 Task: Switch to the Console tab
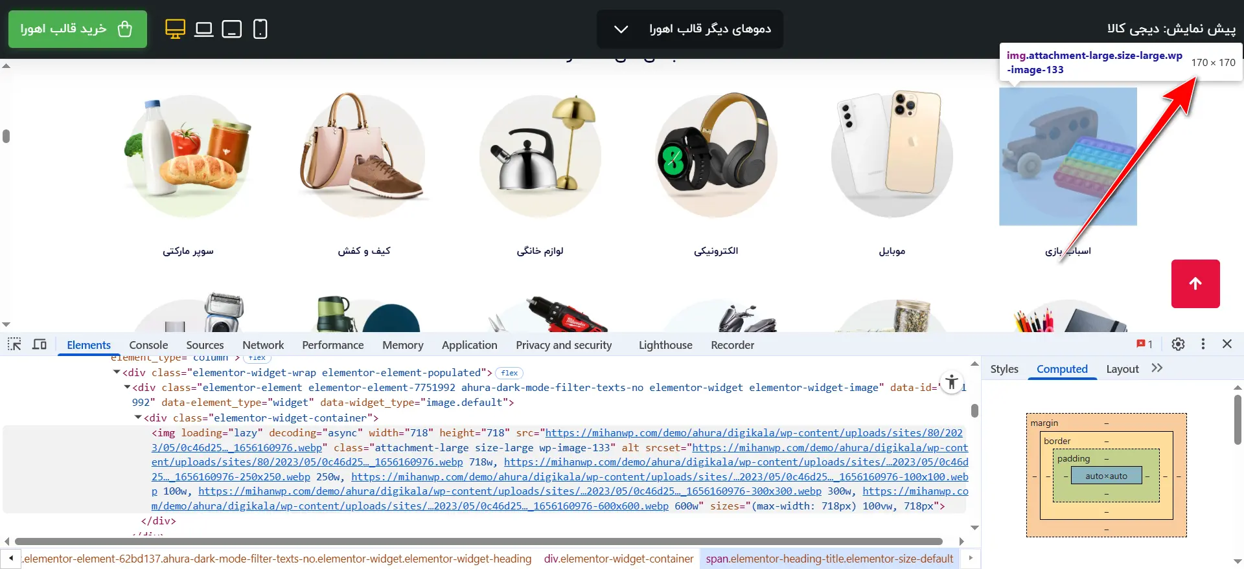(148, 345)
